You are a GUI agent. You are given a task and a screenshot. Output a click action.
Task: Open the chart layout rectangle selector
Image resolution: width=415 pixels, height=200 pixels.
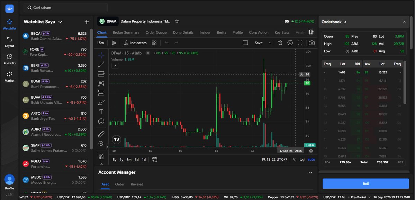245,43
